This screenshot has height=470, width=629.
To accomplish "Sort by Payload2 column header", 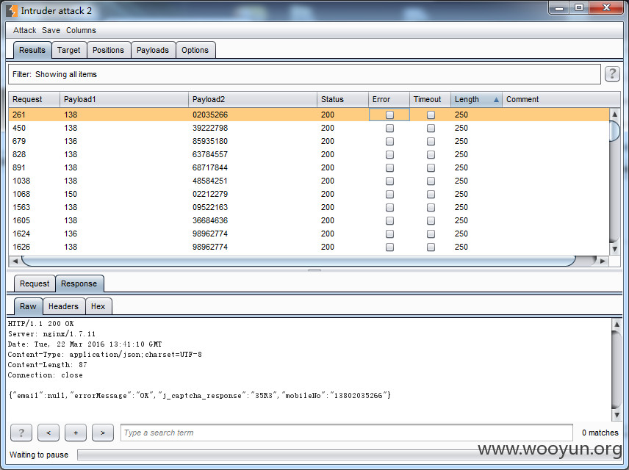I will (x=252, y=99).
